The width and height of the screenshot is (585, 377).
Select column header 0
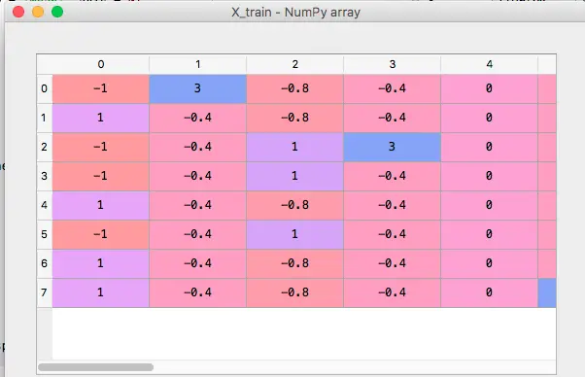[101, 64]
